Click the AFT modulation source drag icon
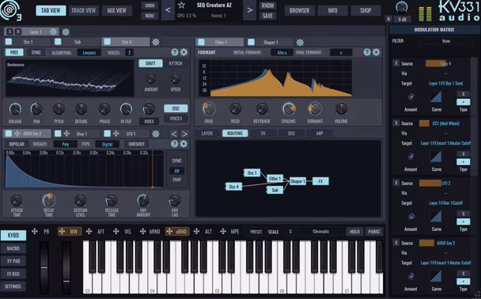This screenshot has width=481, height=299. (x=89, y=231)
